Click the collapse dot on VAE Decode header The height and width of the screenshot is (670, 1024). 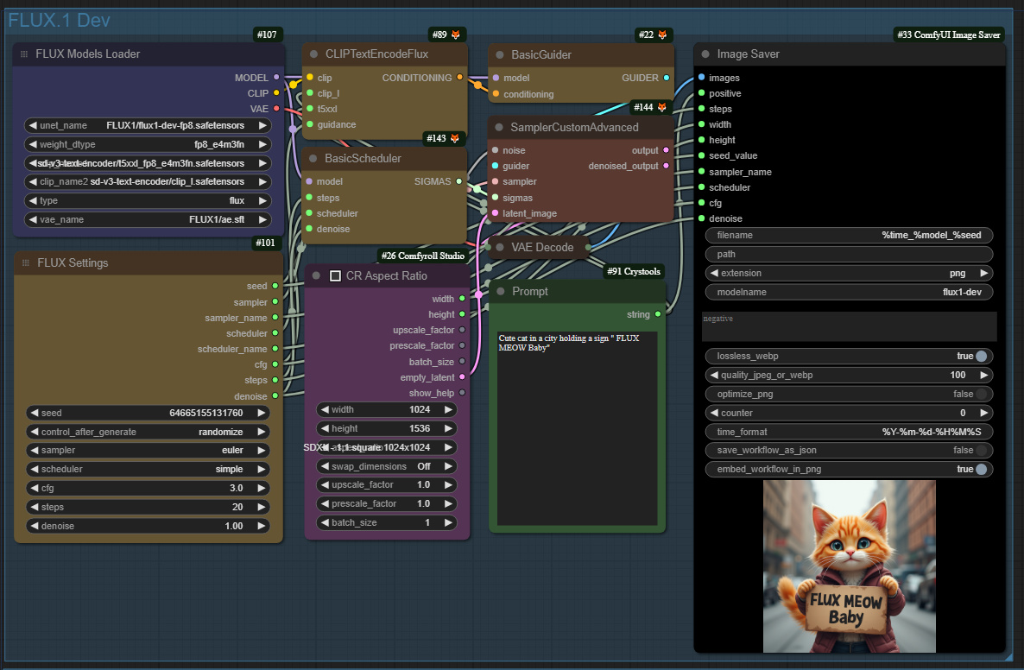498,247
